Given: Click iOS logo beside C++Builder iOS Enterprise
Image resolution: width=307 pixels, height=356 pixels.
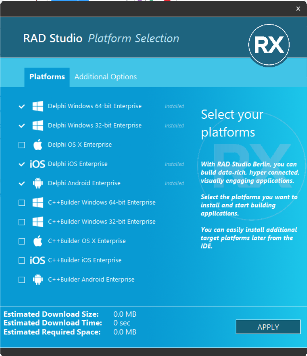Looking at the screenshot, I should [37, 260].
